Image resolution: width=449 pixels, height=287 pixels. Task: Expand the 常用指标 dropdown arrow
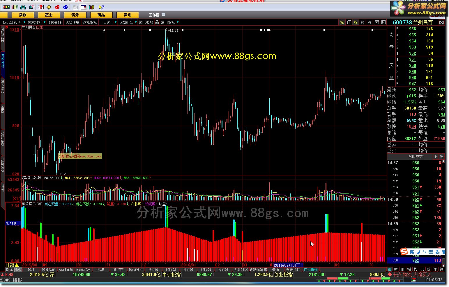tap(178, 22)
